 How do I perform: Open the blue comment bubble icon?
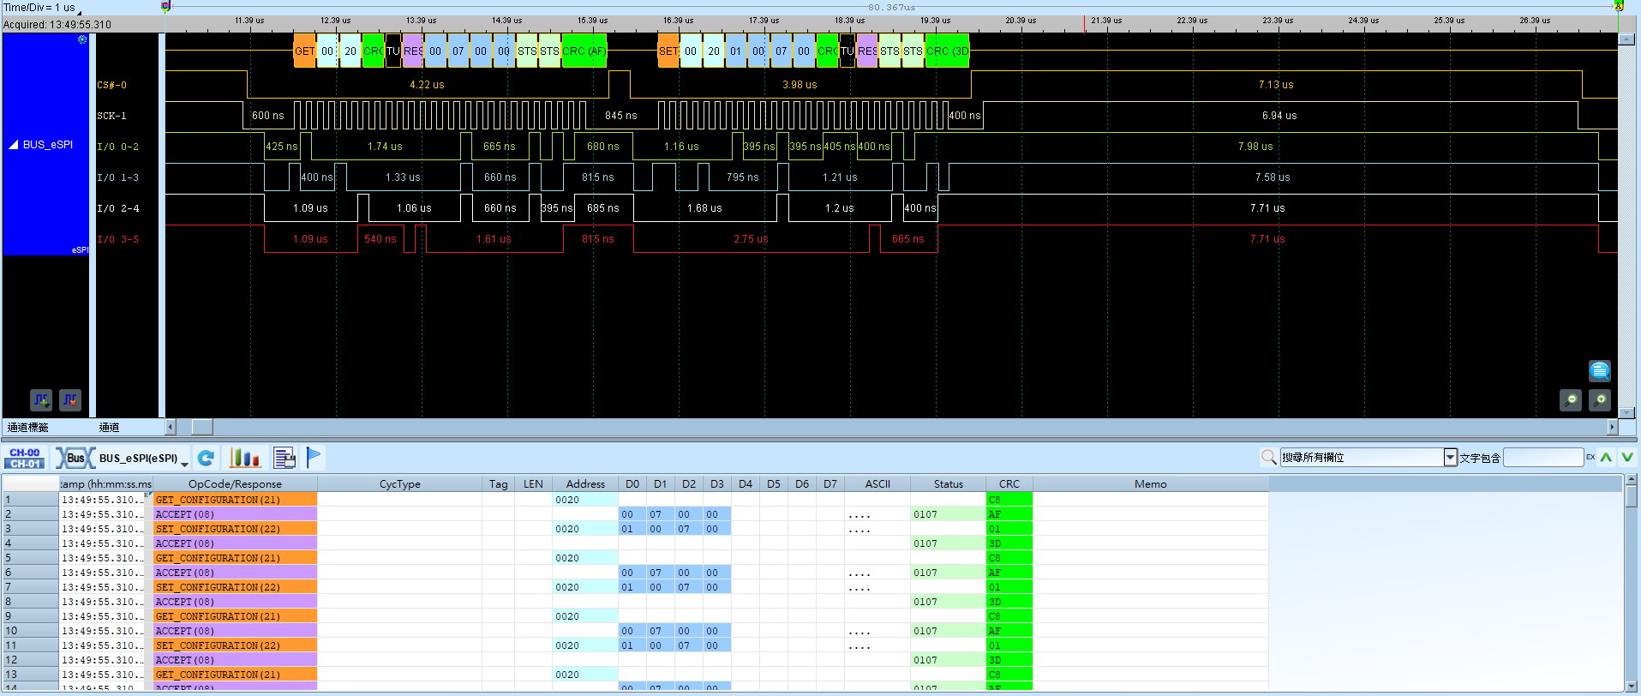tap(1600, 370)
